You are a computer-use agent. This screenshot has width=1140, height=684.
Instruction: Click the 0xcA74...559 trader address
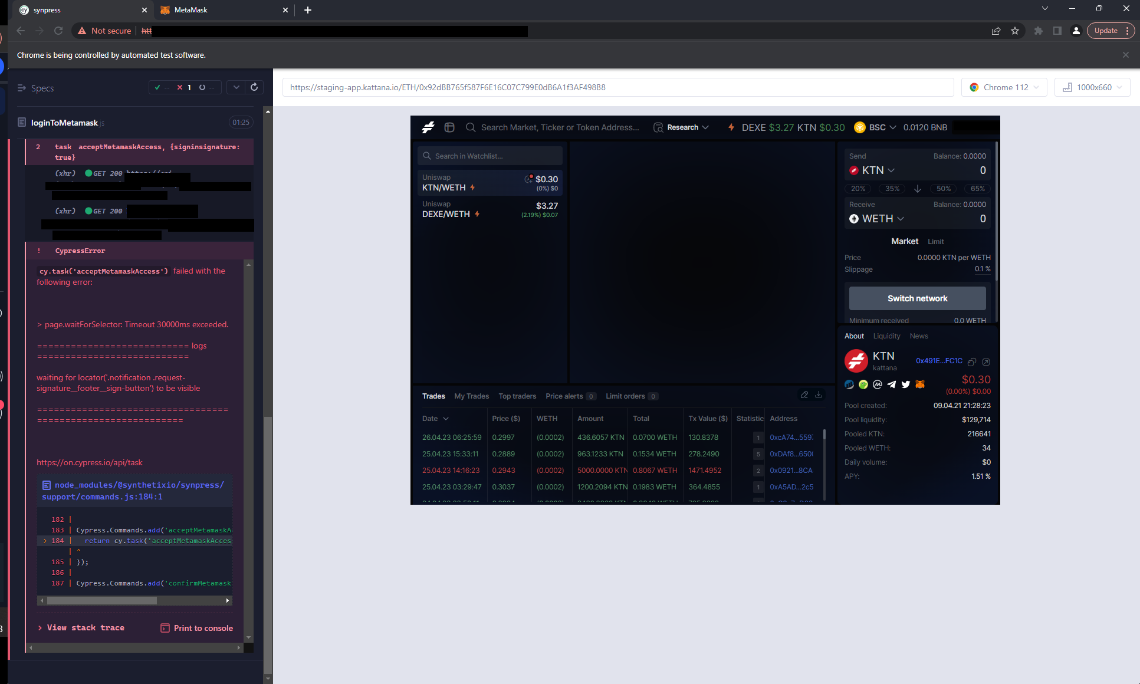(x=791, y=438)
